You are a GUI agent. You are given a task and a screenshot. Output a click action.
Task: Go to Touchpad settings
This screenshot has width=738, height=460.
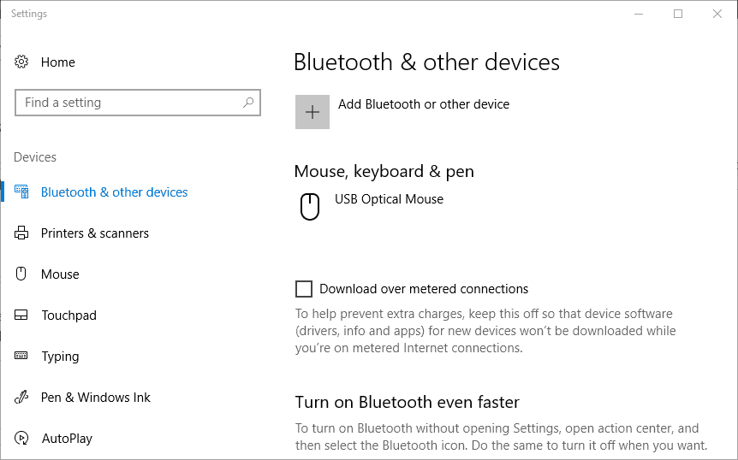coord(68,316)
